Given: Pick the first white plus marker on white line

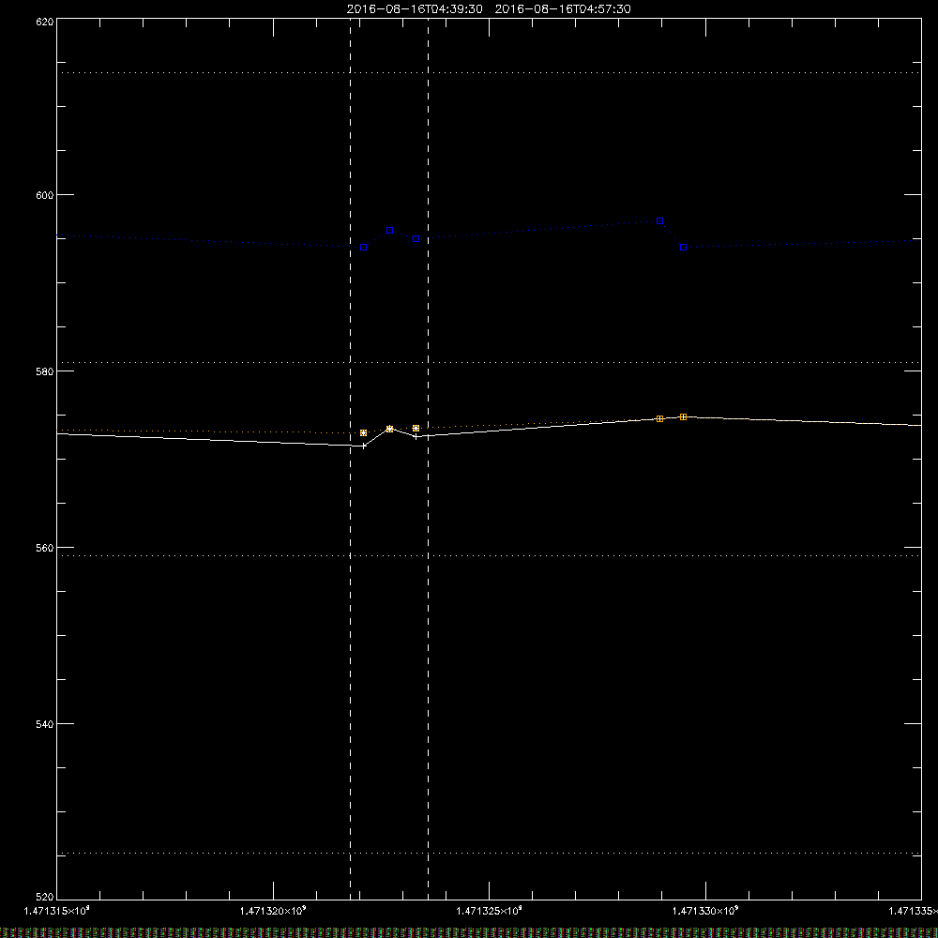Looking at the screenshot, I should coord(364,446).
